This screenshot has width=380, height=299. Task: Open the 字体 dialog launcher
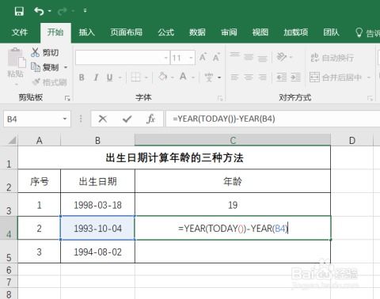(x=220, y=98)
